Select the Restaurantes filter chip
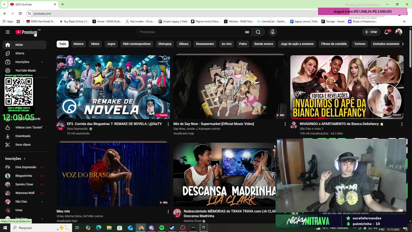412x232 pixels. pyautogui.click(x=205, y=44)
